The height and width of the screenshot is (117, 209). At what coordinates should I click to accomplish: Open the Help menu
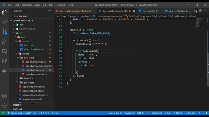(x=71, y=5)
